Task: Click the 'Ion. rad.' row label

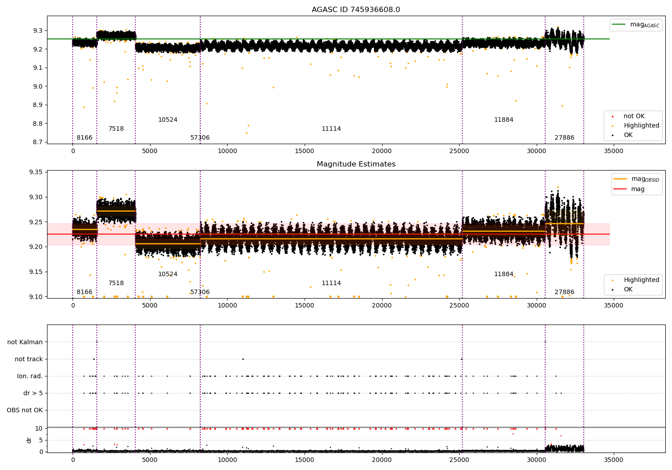Action: [x=30, y=376]
